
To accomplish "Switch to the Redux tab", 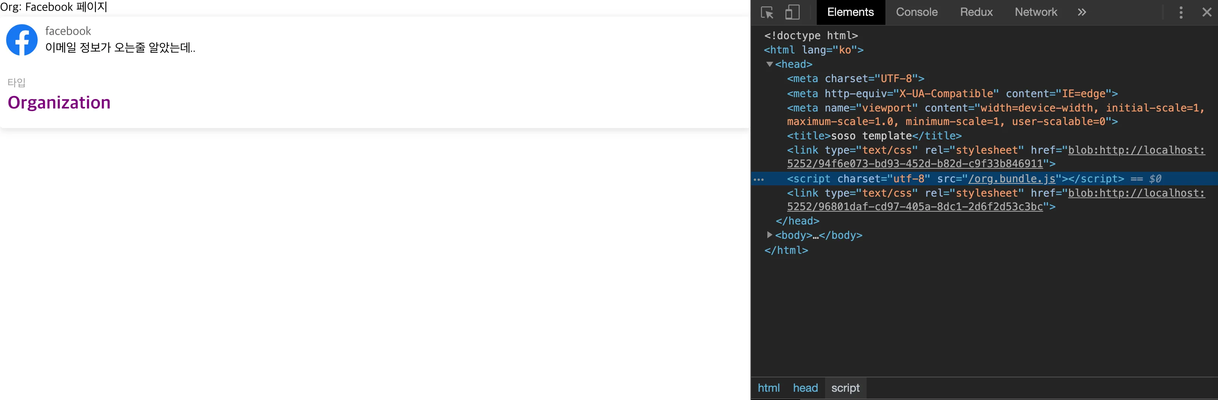I will pyautogui.click(x=976, y=12).
